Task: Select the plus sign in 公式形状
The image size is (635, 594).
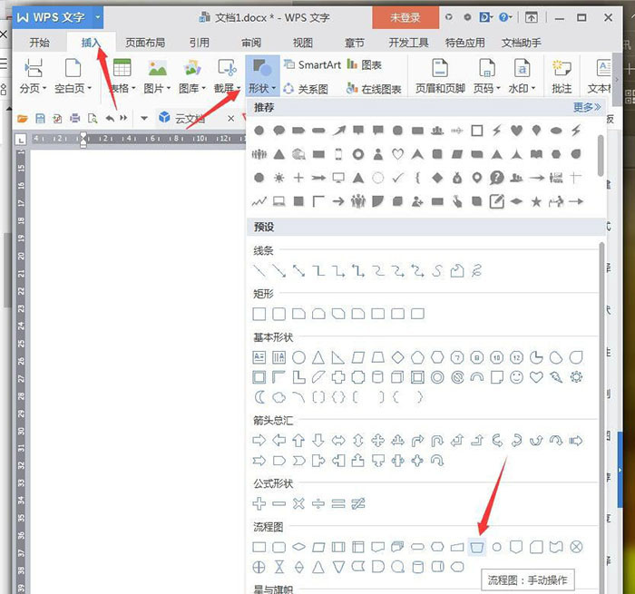Action: pyautogui.click(x=259, y=503)
